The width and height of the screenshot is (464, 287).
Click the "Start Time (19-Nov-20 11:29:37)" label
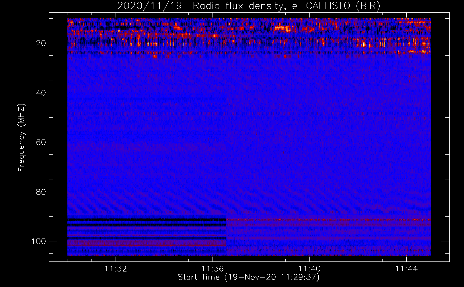(x=249, y=277)
